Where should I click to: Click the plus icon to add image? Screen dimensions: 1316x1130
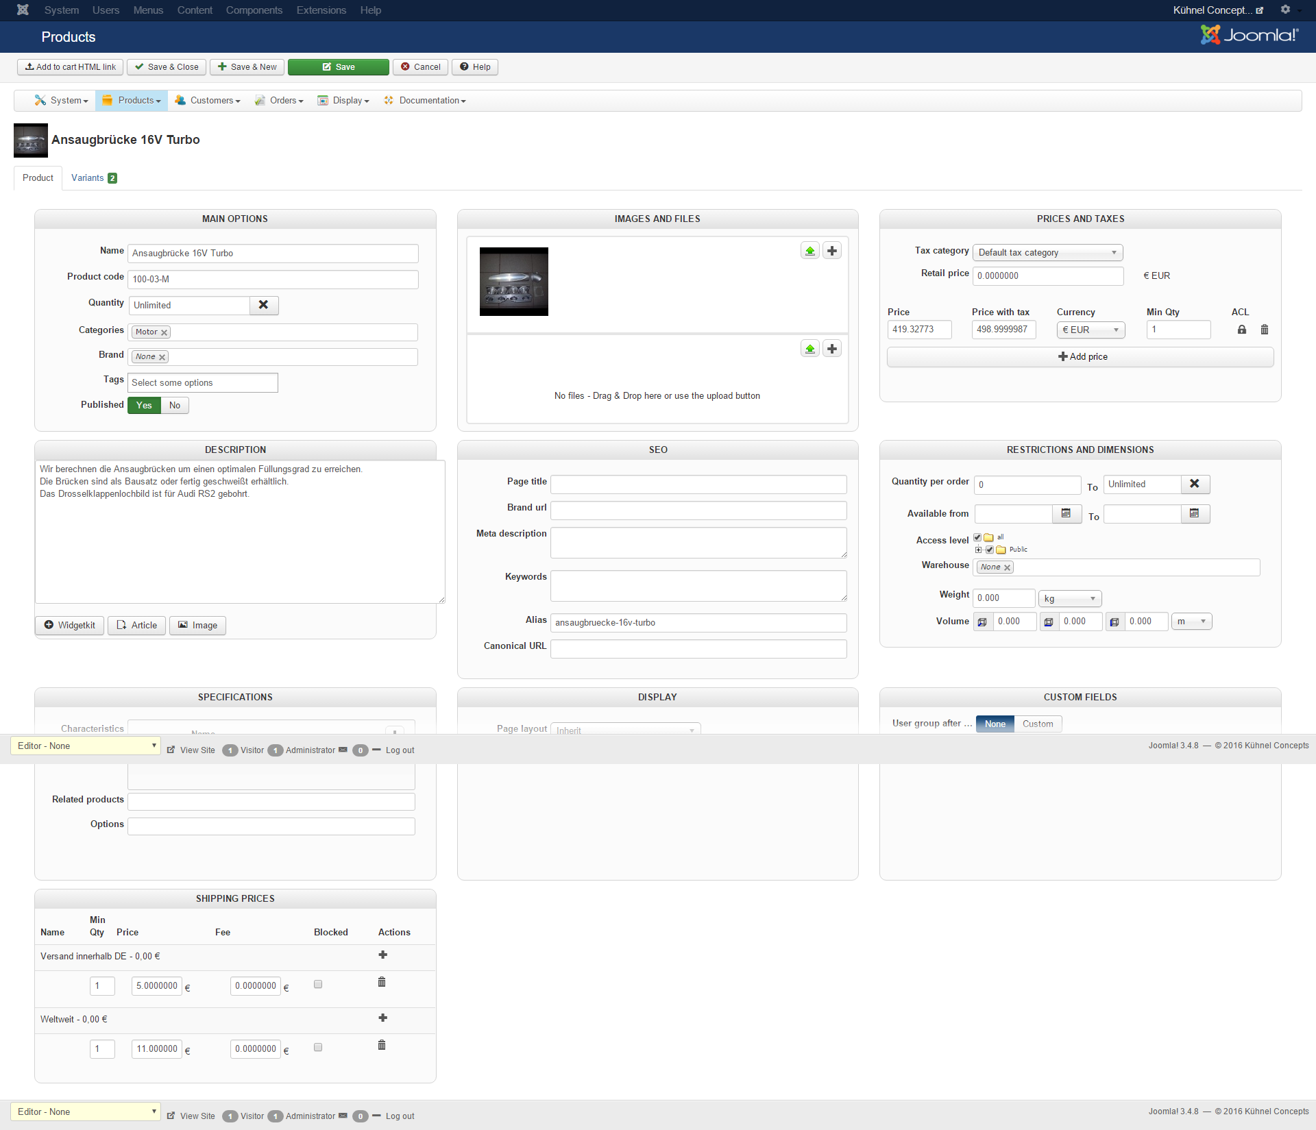click(x=831, y=251)
